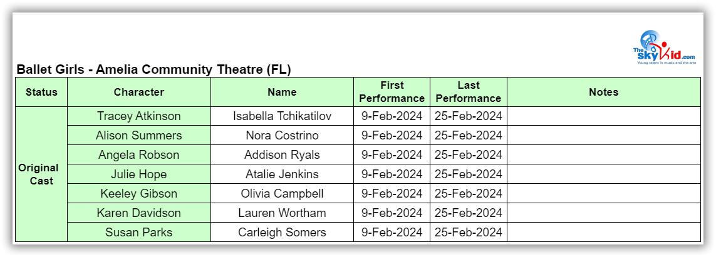Click the Nora Costrino name cell
The width and height of the screenshot is (716, 257).
pos(282,136)
